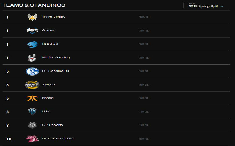
Task: Open the Team Vitality team name link
Action: pyautogui.click(x=54, y=17)
